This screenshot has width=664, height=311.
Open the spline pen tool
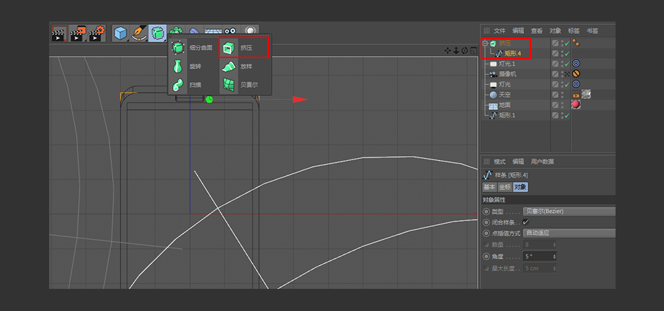point(139,33)
